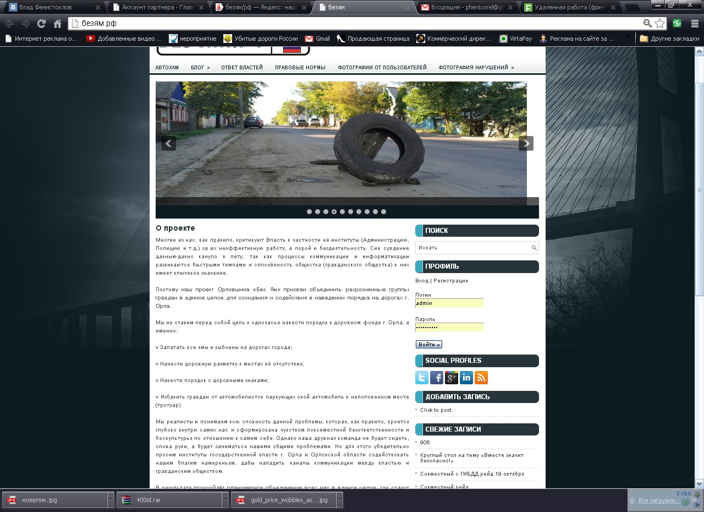Click the Войти login button

tap(429, 345)
